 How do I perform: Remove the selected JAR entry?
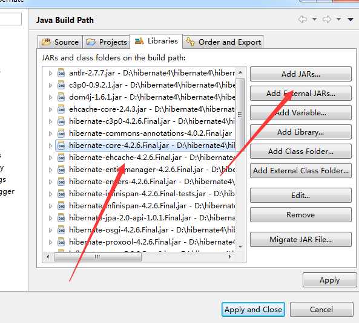click(x=301, y=214)
